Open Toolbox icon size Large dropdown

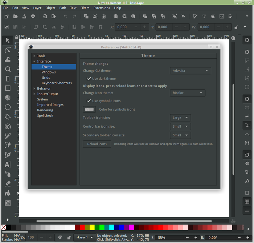tap(180, 118)
